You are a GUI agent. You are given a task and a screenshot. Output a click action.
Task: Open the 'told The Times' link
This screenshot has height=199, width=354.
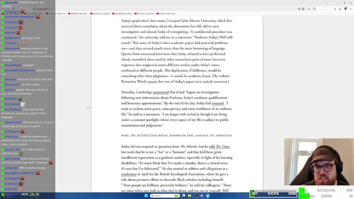[219, 146]
